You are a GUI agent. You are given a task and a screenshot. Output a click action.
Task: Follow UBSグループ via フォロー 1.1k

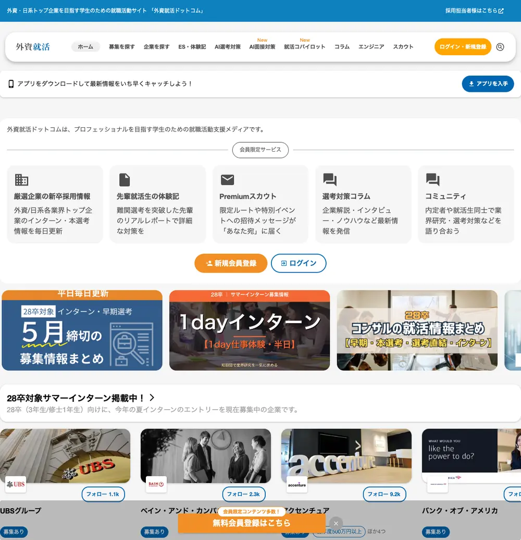tap(103, 494)
